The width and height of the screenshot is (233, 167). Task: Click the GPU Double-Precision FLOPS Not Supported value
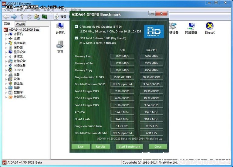122,84
